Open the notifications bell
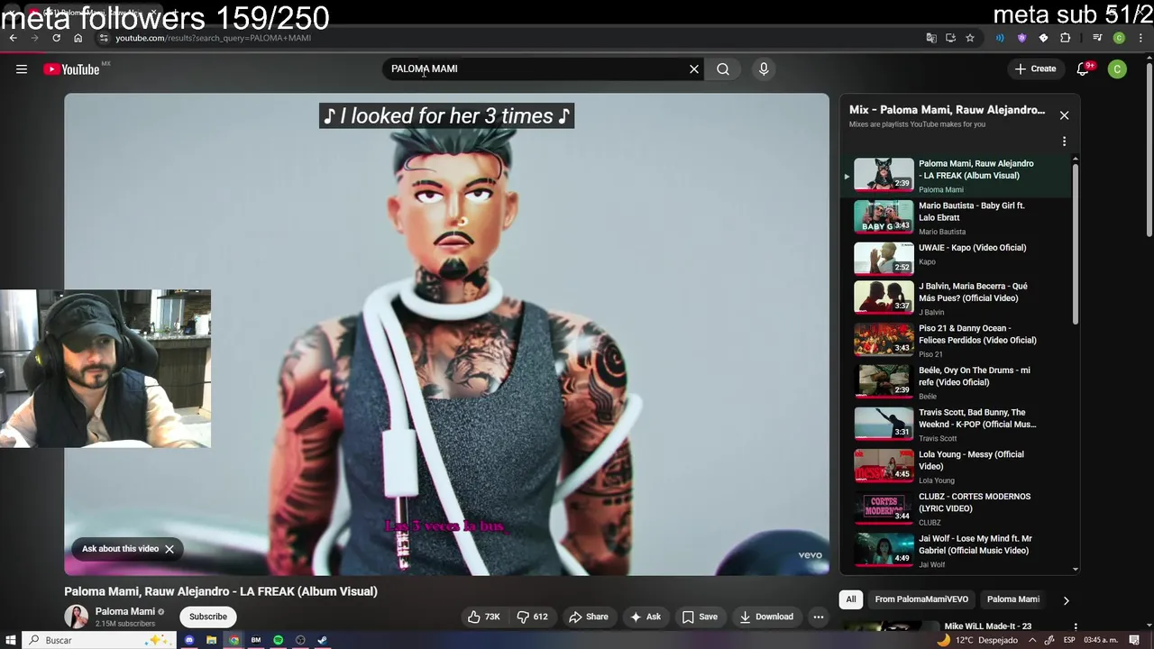 click(x=1084, y=69)
